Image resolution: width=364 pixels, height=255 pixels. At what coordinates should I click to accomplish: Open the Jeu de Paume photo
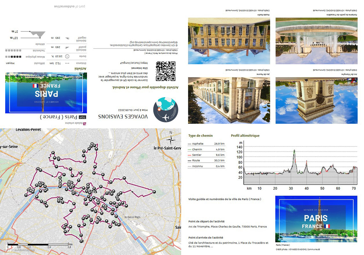(x=229, y=100)
